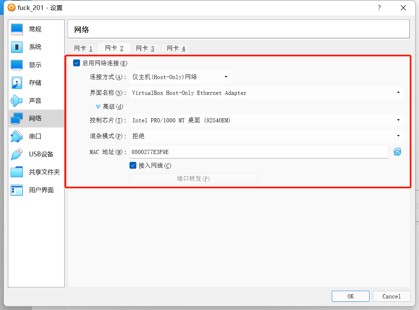The width and height of the screenshot is (419, 310).
Task: Click the Cancel button
Action: pos(392,296)
